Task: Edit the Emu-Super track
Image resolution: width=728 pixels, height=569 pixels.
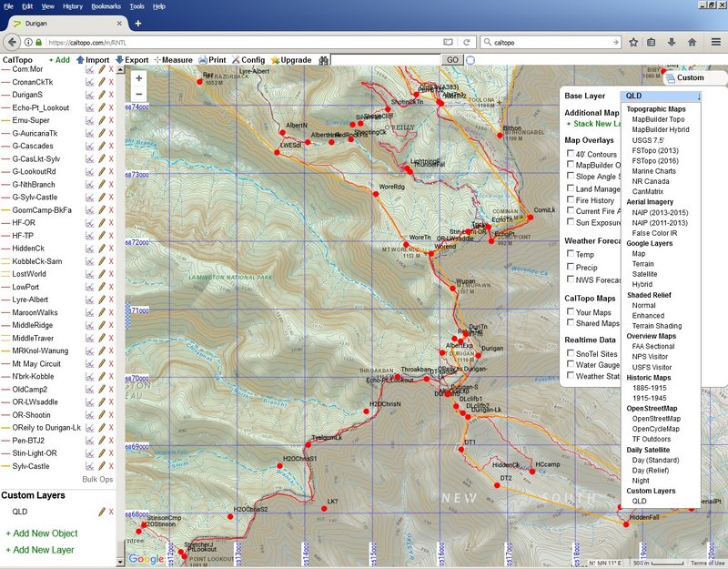Action: (x=102, y=120)
